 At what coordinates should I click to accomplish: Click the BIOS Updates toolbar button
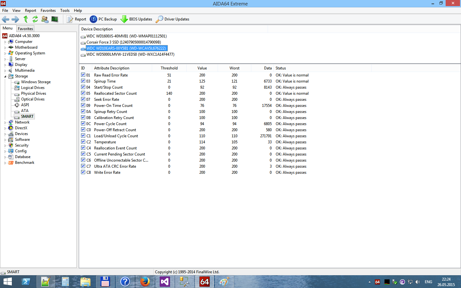pos(136,19)
